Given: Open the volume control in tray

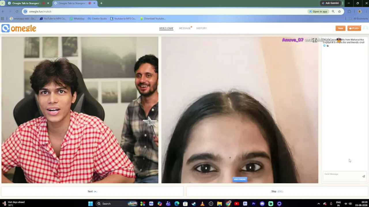Looking at the screenshot, I should [x=350, y=204].
